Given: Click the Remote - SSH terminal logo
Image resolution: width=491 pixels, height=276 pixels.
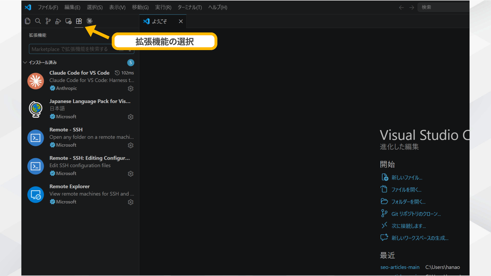Looking at the screenshot, I should coord(36,138).
